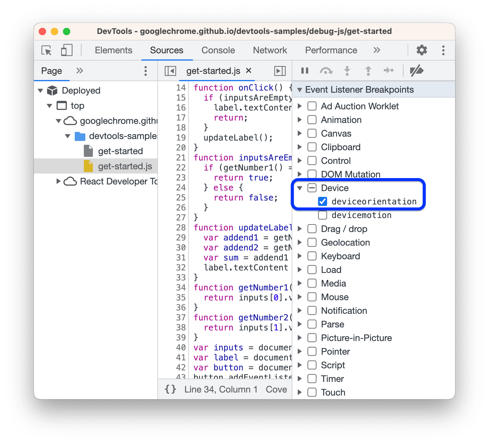Close the get-started.js editor tab
This screenshot has width=489, height=444.
pyautogui.click(x=249, y=71)
